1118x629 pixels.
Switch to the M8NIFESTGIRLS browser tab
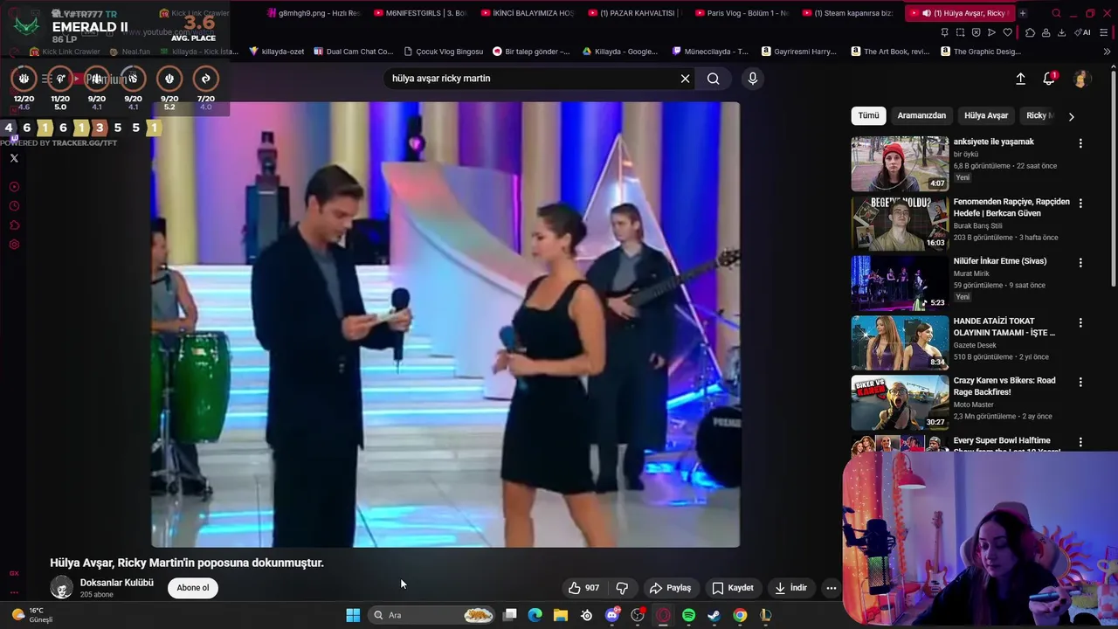tap(421, 13)
